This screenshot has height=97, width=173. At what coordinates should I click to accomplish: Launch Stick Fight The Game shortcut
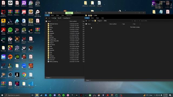pyautogui.click(x=17, y=85)
